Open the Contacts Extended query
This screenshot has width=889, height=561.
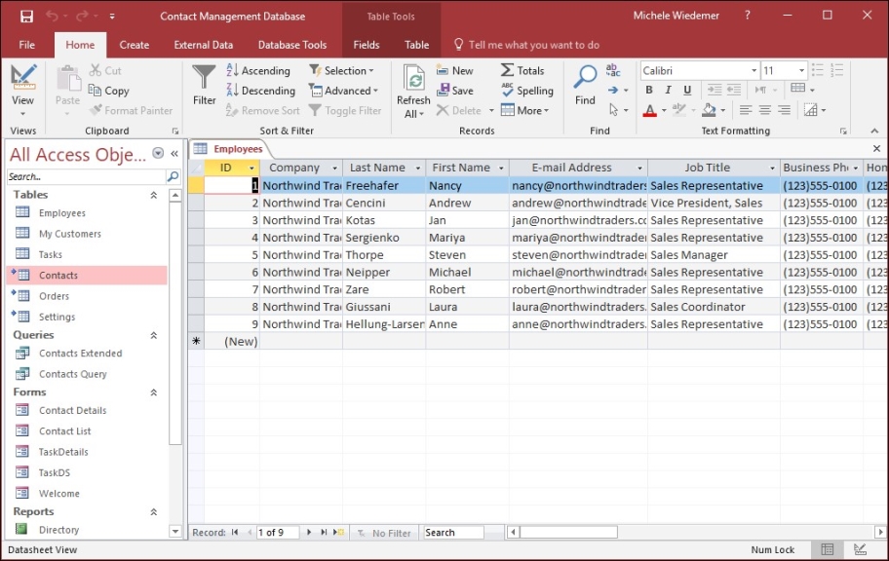88,353
